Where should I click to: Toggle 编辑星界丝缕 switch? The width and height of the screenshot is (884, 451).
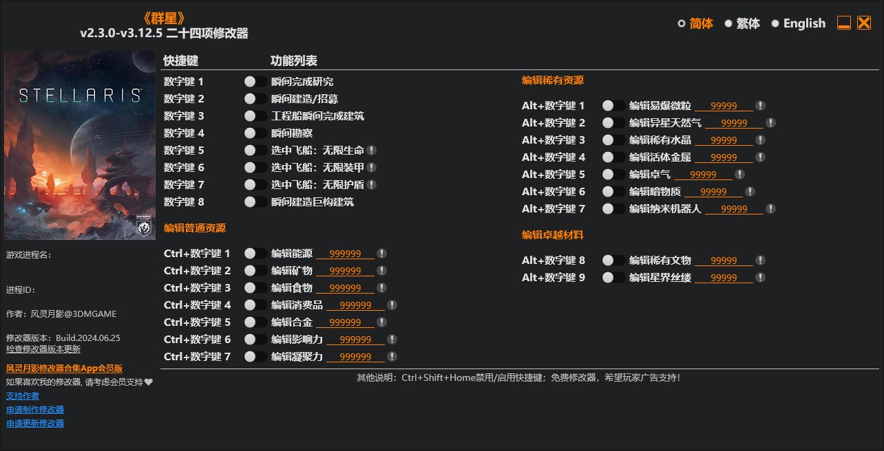613,277
